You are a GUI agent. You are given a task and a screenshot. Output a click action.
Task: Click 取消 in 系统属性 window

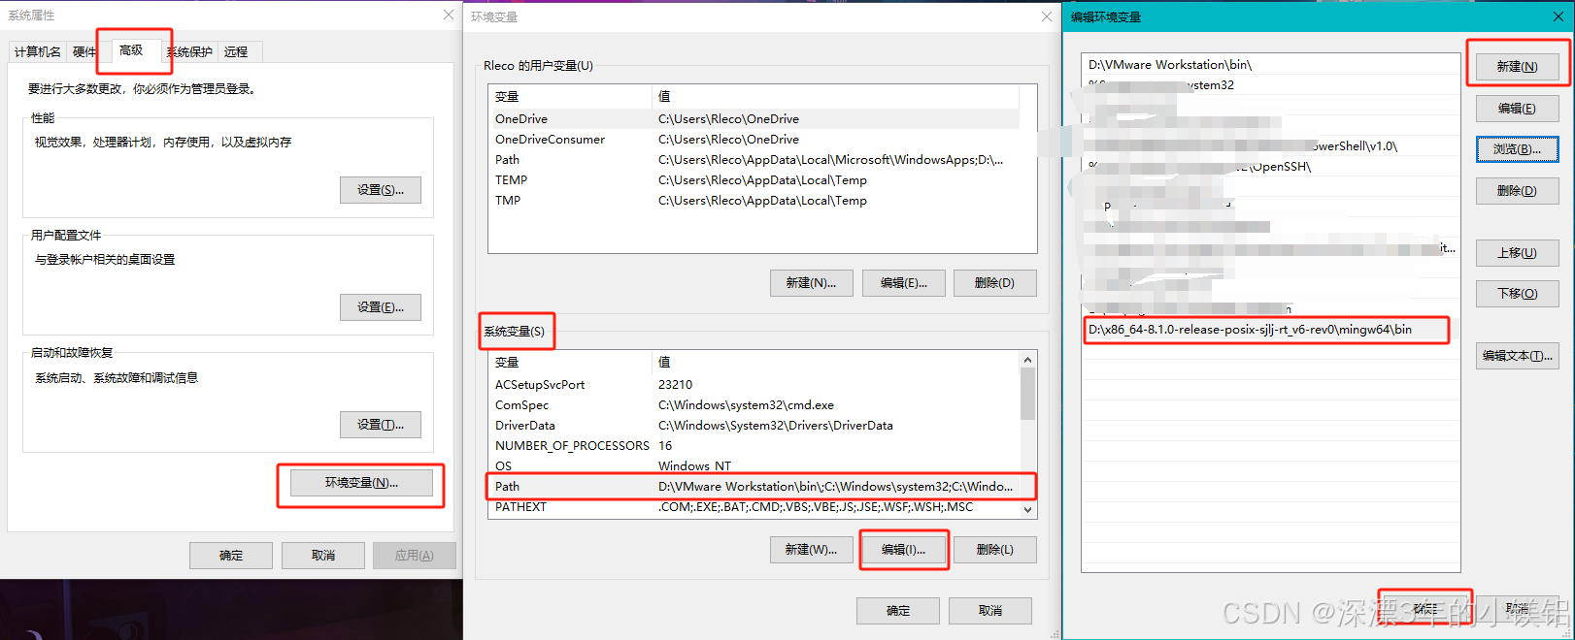[x=323, y=556]
